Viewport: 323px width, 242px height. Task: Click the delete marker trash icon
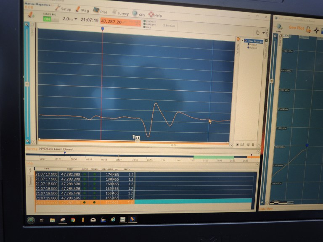tap(253, 145)
